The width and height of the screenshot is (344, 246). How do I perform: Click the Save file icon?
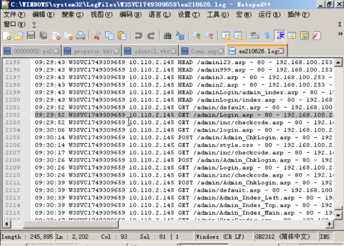(x=31, y=36)
